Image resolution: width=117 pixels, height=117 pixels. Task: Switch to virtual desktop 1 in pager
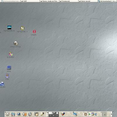coord(50,113)
